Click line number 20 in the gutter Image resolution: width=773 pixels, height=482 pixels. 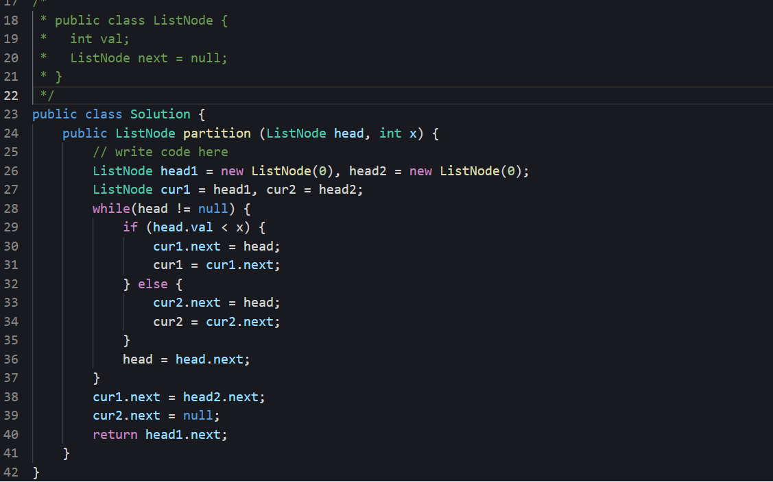tap(11, 58)
